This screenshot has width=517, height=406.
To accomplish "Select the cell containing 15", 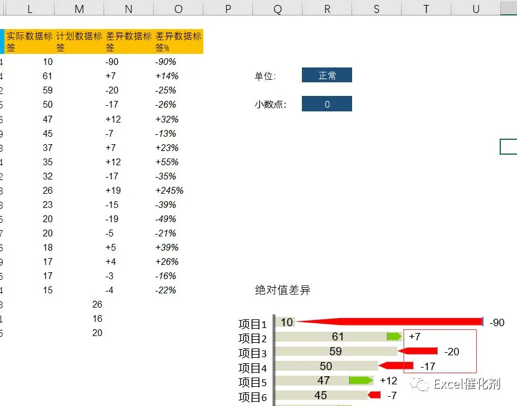I will (x=30, y=290).
